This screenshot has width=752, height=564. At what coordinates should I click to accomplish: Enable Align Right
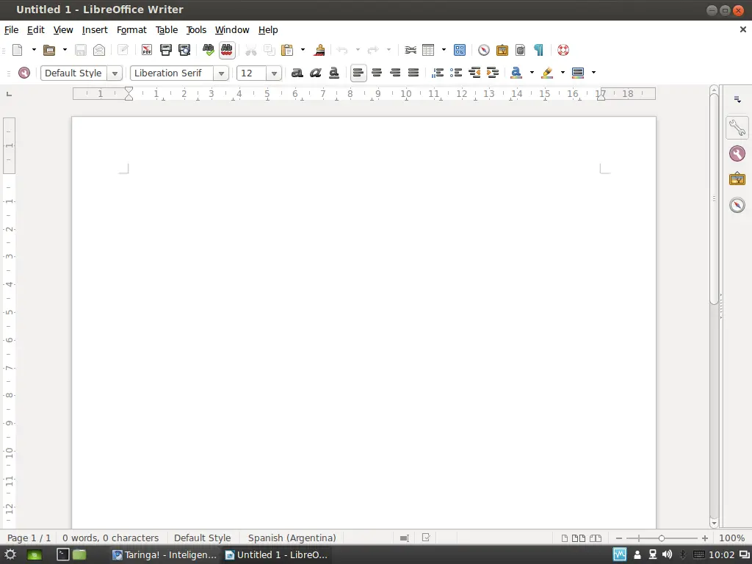[x=395, y=73]
